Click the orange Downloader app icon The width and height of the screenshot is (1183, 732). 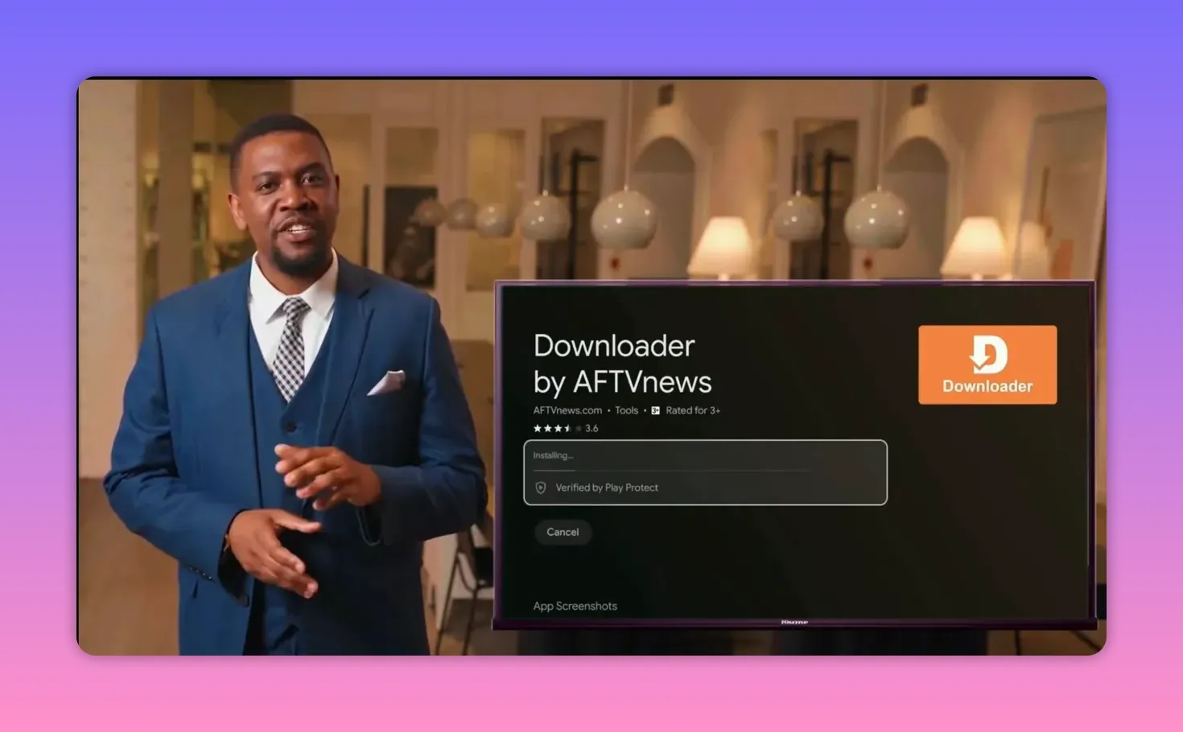pyautogui.click(x=987, y=364)
